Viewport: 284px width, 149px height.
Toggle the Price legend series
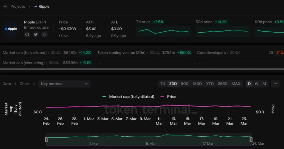(x=168, y=97)
